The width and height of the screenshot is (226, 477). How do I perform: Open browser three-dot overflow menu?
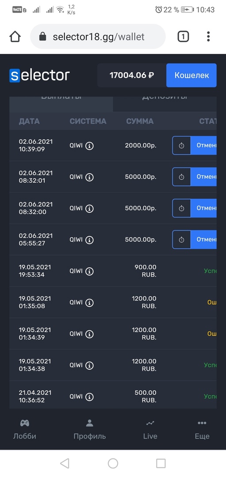coord(208,37)
